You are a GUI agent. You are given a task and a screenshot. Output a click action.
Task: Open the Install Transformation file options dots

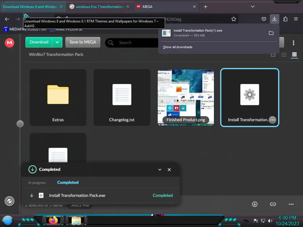click(x=273, y=120)
